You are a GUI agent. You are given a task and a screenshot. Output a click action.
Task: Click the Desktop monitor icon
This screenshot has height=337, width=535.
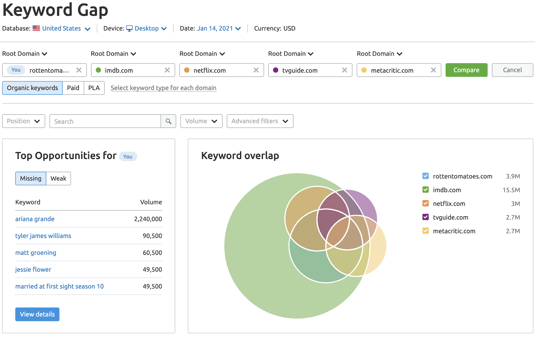129,28
